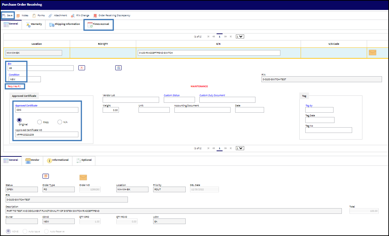The width and height of the screenshot is (389, 236).
Task: Click the envelope icon in the S/N row
Action: coord(372,52)
